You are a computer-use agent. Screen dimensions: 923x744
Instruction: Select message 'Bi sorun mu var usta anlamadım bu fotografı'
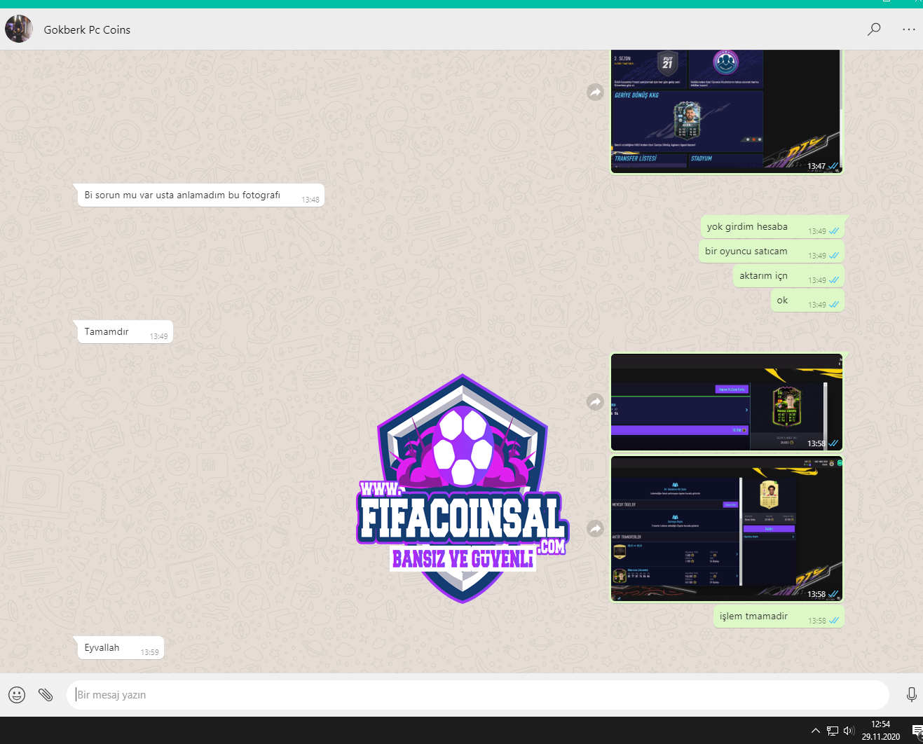(x=200, y=195)
